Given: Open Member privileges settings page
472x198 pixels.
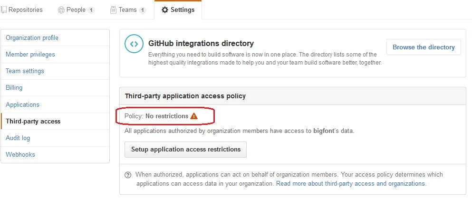Looking at the screenshot, I should click(30, 54).
